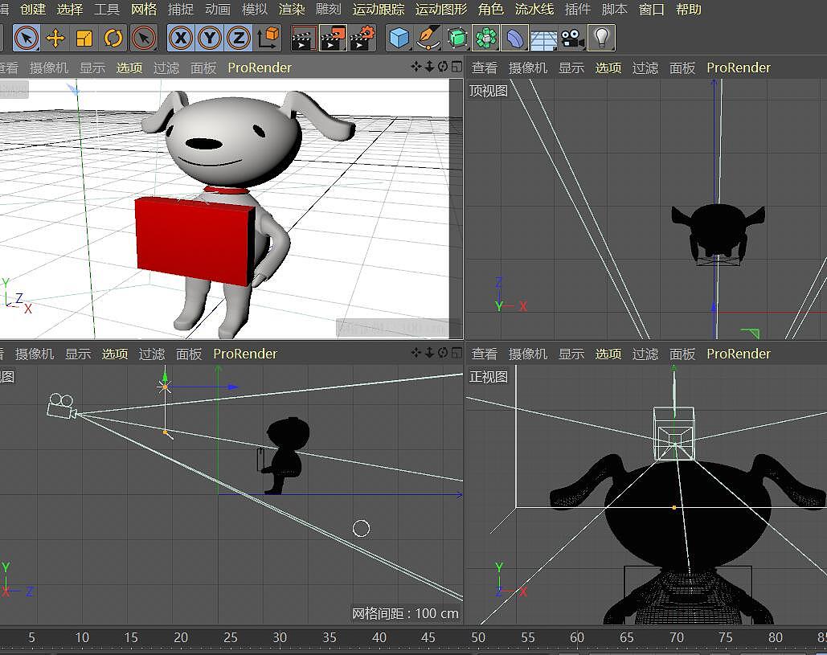827x655 pixels.
Task: Select the camera object in side viewport
Action: coord(62,406)
